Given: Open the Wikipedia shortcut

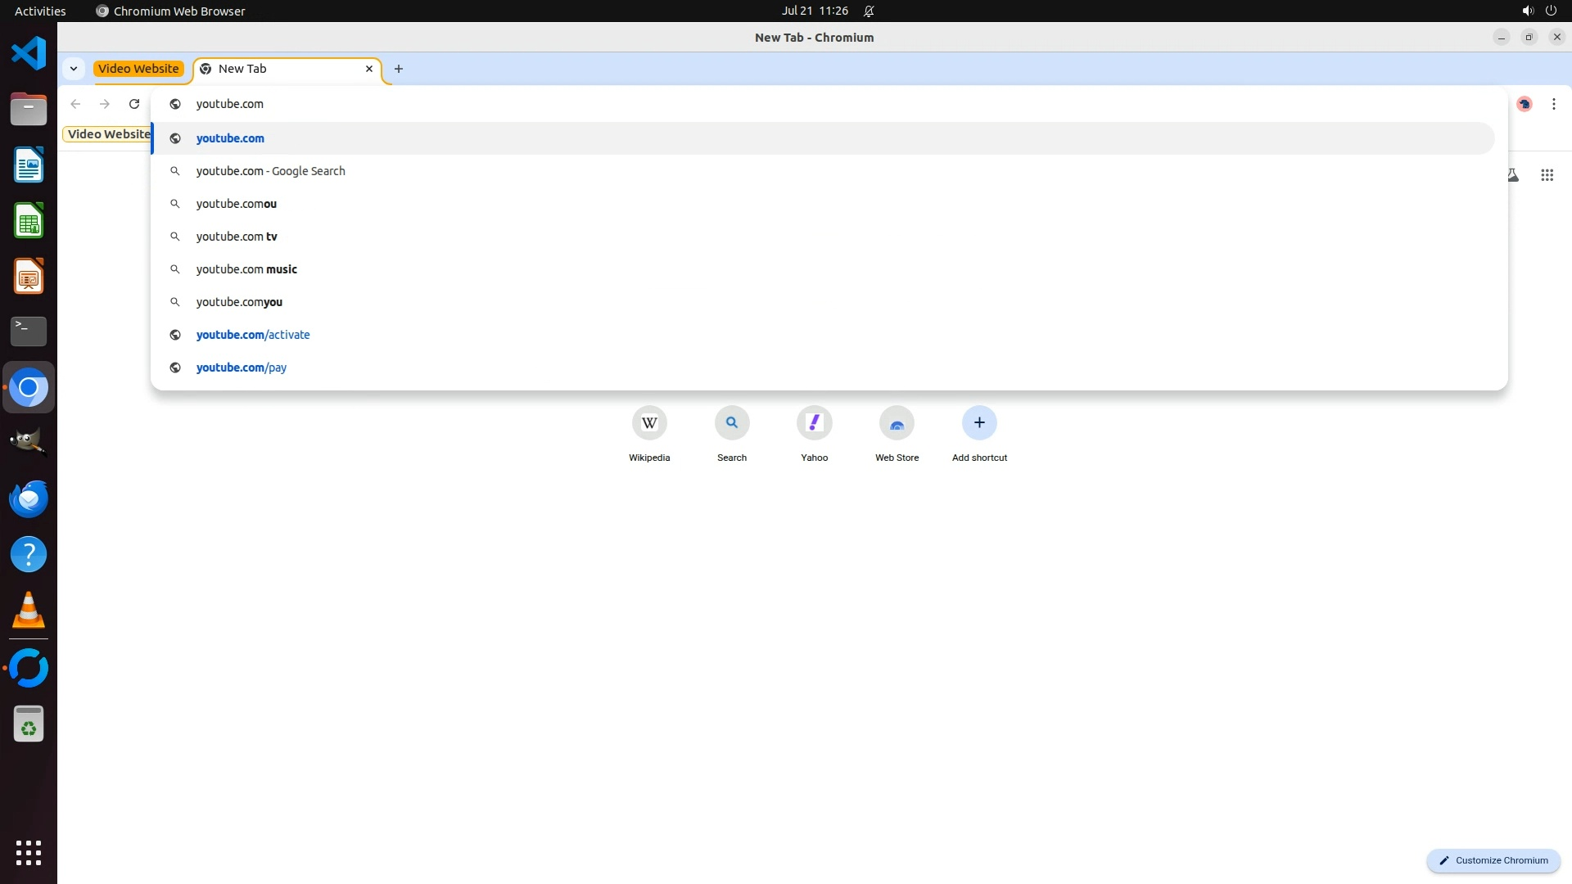Looking at the screenshot, I should (x=649, y=423).
